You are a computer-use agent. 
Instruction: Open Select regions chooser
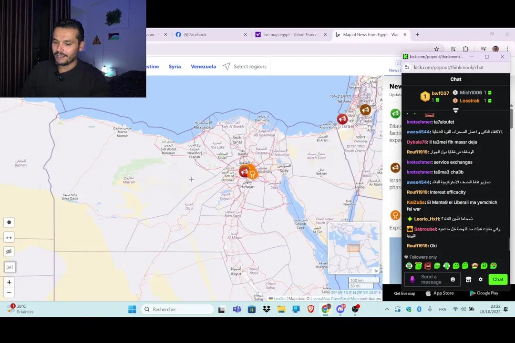245,66
